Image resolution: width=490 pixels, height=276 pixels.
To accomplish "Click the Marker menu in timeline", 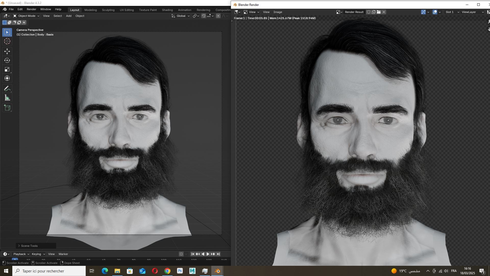I will pos(63,254).
